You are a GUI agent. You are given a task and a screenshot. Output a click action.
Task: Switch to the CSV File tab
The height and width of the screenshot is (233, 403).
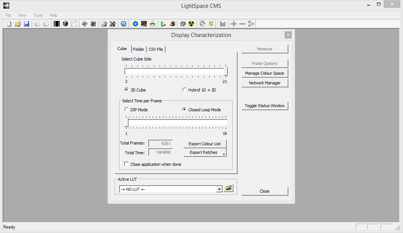(x=156, y=49)
